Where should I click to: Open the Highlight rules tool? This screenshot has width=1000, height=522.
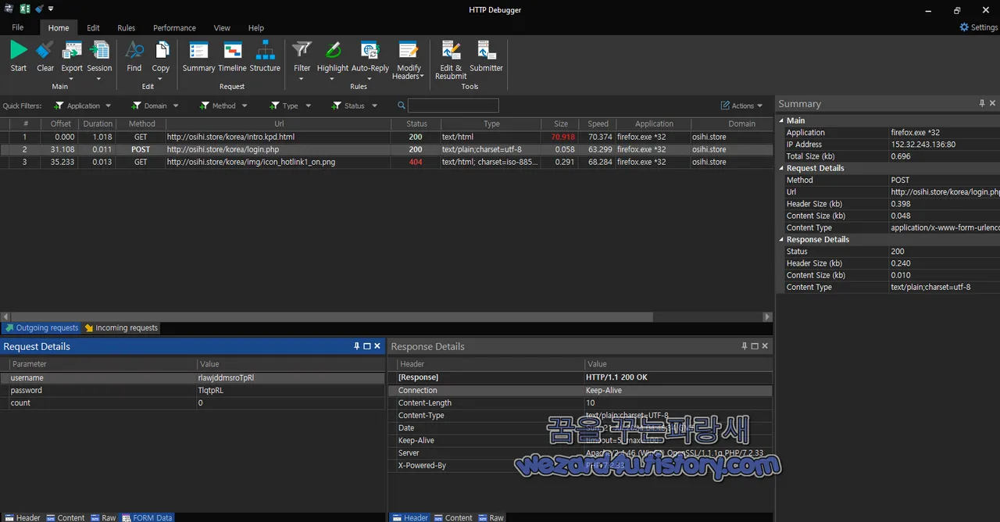(333, 60)
